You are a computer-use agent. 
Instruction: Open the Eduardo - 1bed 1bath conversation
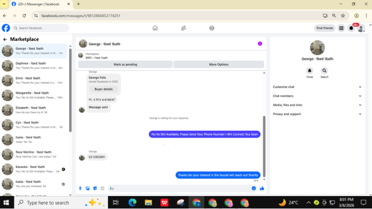[x=34, y=169]
